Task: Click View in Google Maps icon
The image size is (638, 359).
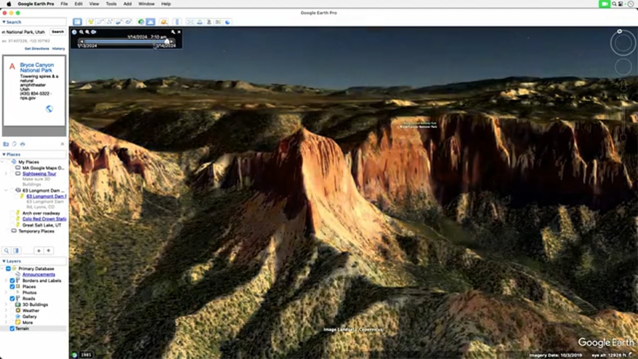Action: pyautogui.click(x=218, y=22)
